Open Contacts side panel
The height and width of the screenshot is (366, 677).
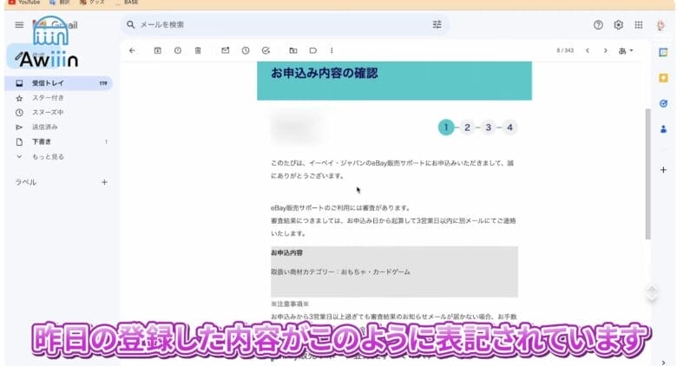[663, 128]
